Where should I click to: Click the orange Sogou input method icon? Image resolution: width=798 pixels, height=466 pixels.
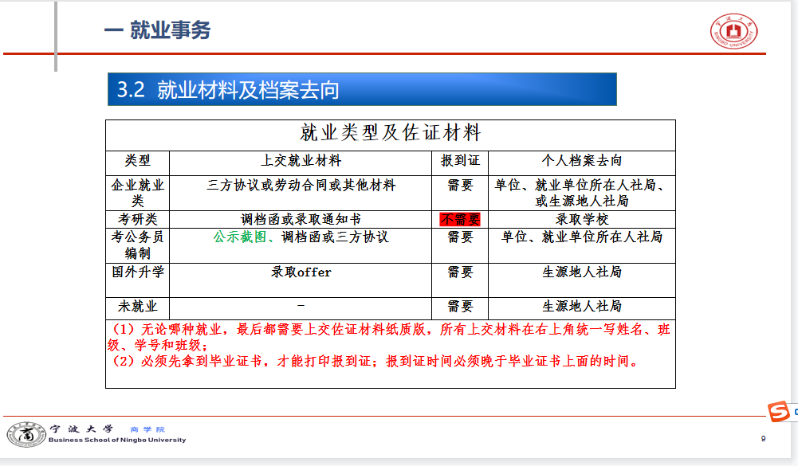[779, 411]
